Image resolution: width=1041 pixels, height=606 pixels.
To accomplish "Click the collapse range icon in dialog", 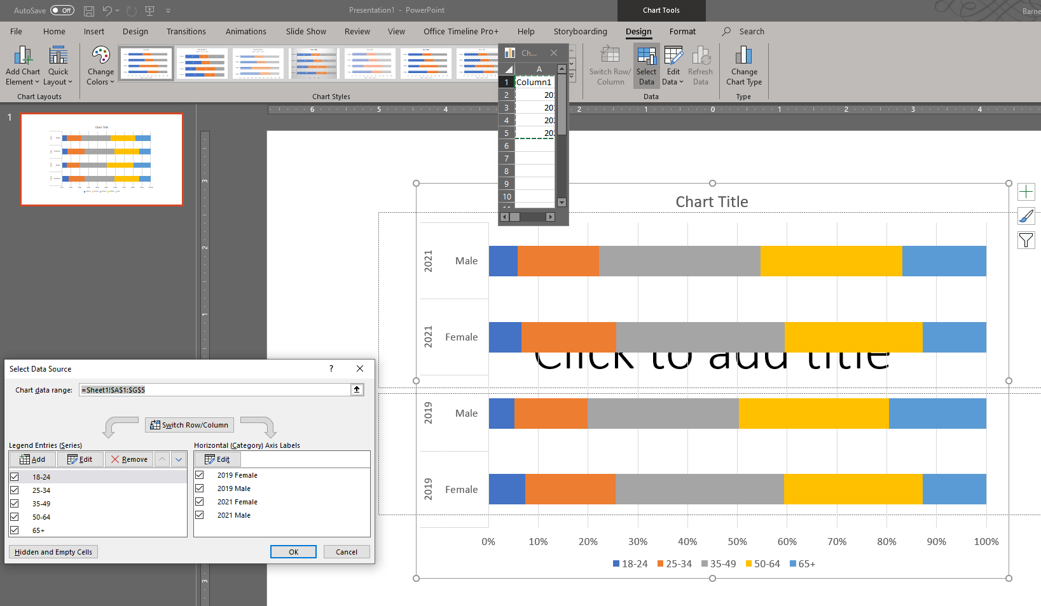I will click(357, 389).
